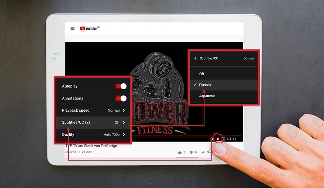Viewport: 324px width, 188px height.
Task: Open subtitle Options link
Action: 249,58
